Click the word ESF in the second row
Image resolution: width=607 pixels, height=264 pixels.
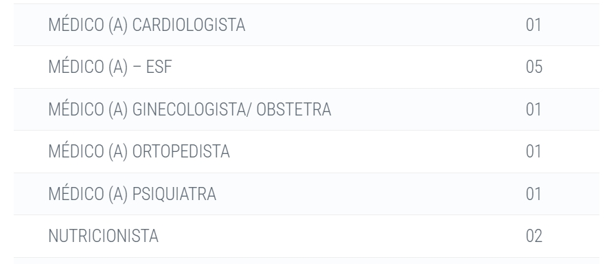[159, 67]
